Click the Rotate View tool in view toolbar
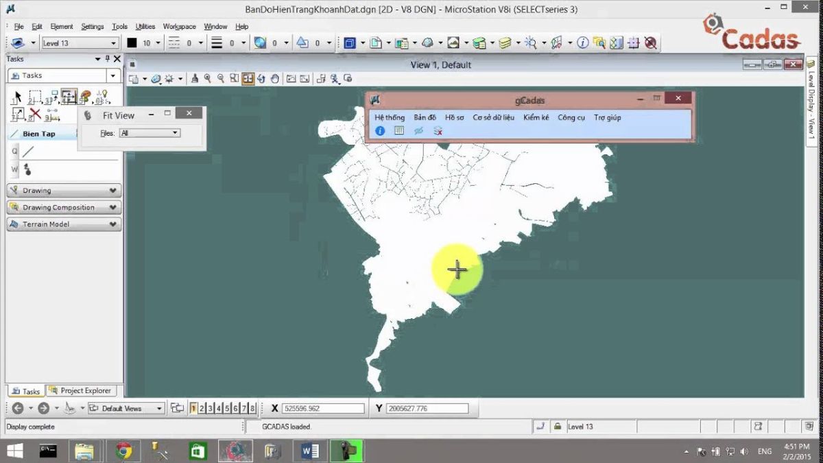Screen dimensions: 823x463 261,78
